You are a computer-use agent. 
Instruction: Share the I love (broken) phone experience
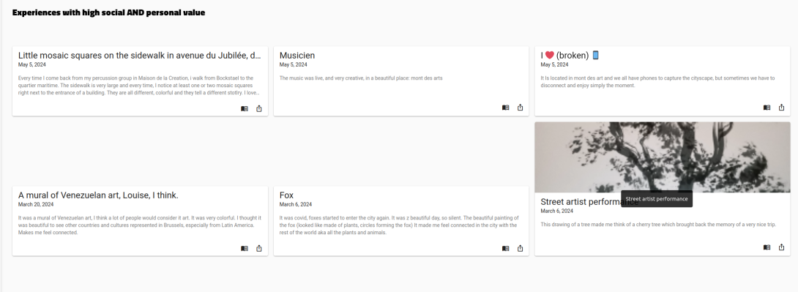(x=782, y=108)
